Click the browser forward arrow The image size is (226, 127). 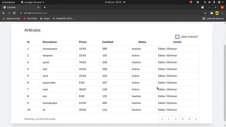pyautogui.click(x=9, y=13)
